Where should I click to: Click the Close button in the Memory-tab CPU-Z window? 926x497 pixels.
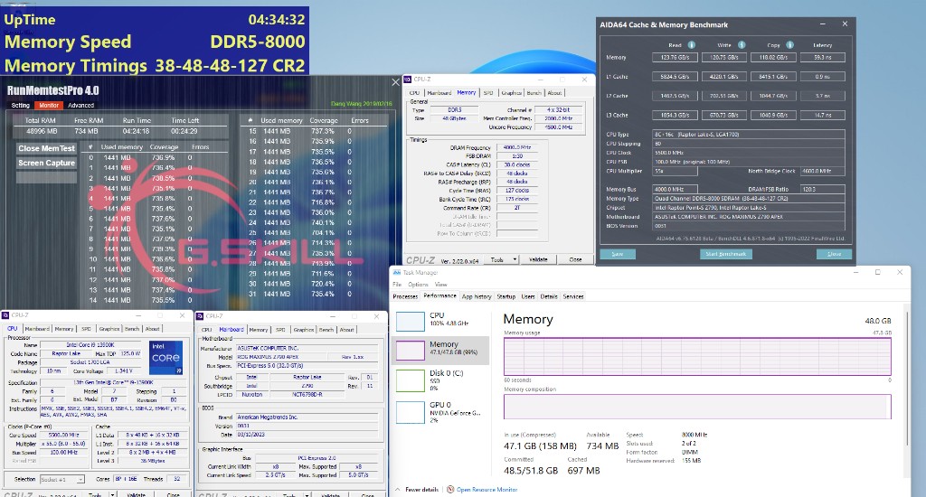[x=575, y=259]
